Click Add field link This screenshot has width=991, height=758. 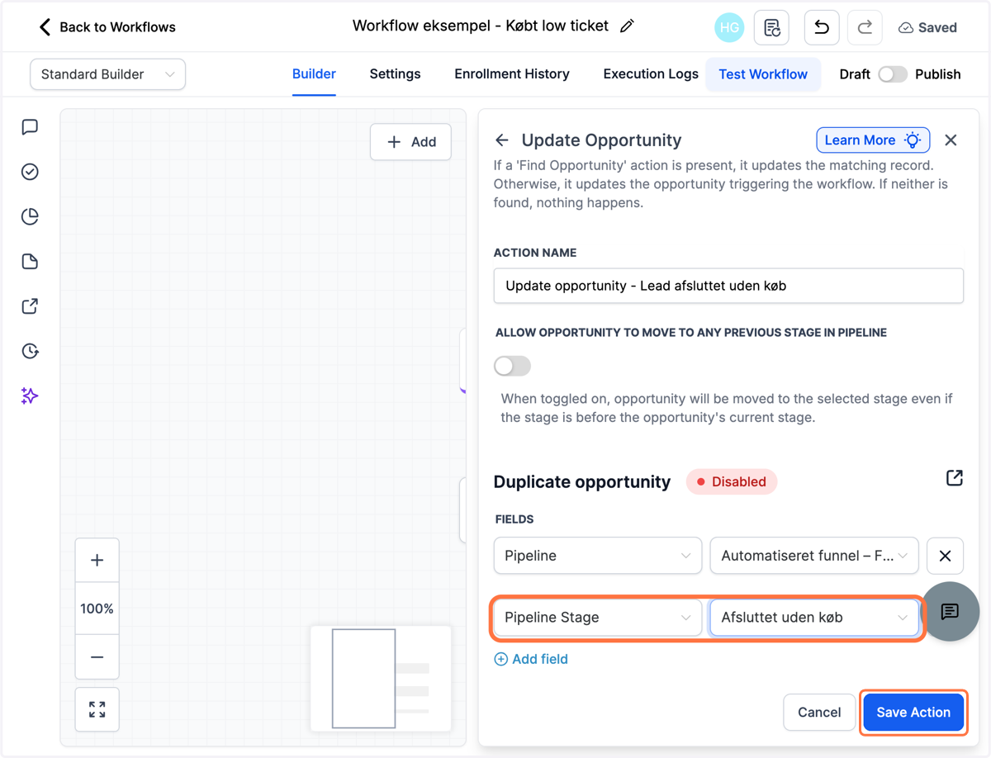pos(531,659)
